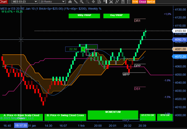This screenshot has width=187, height=129.
Task: Toggle the Chart Trader toolbar icon
Action: point(105,2)
